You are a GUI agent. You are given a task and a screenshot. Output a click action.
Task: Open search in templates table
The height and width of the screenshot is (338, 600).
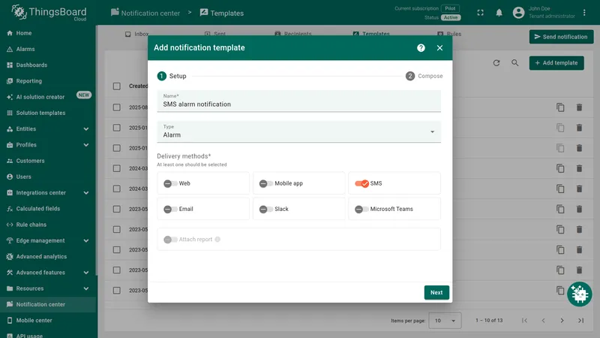pos(515,63)
